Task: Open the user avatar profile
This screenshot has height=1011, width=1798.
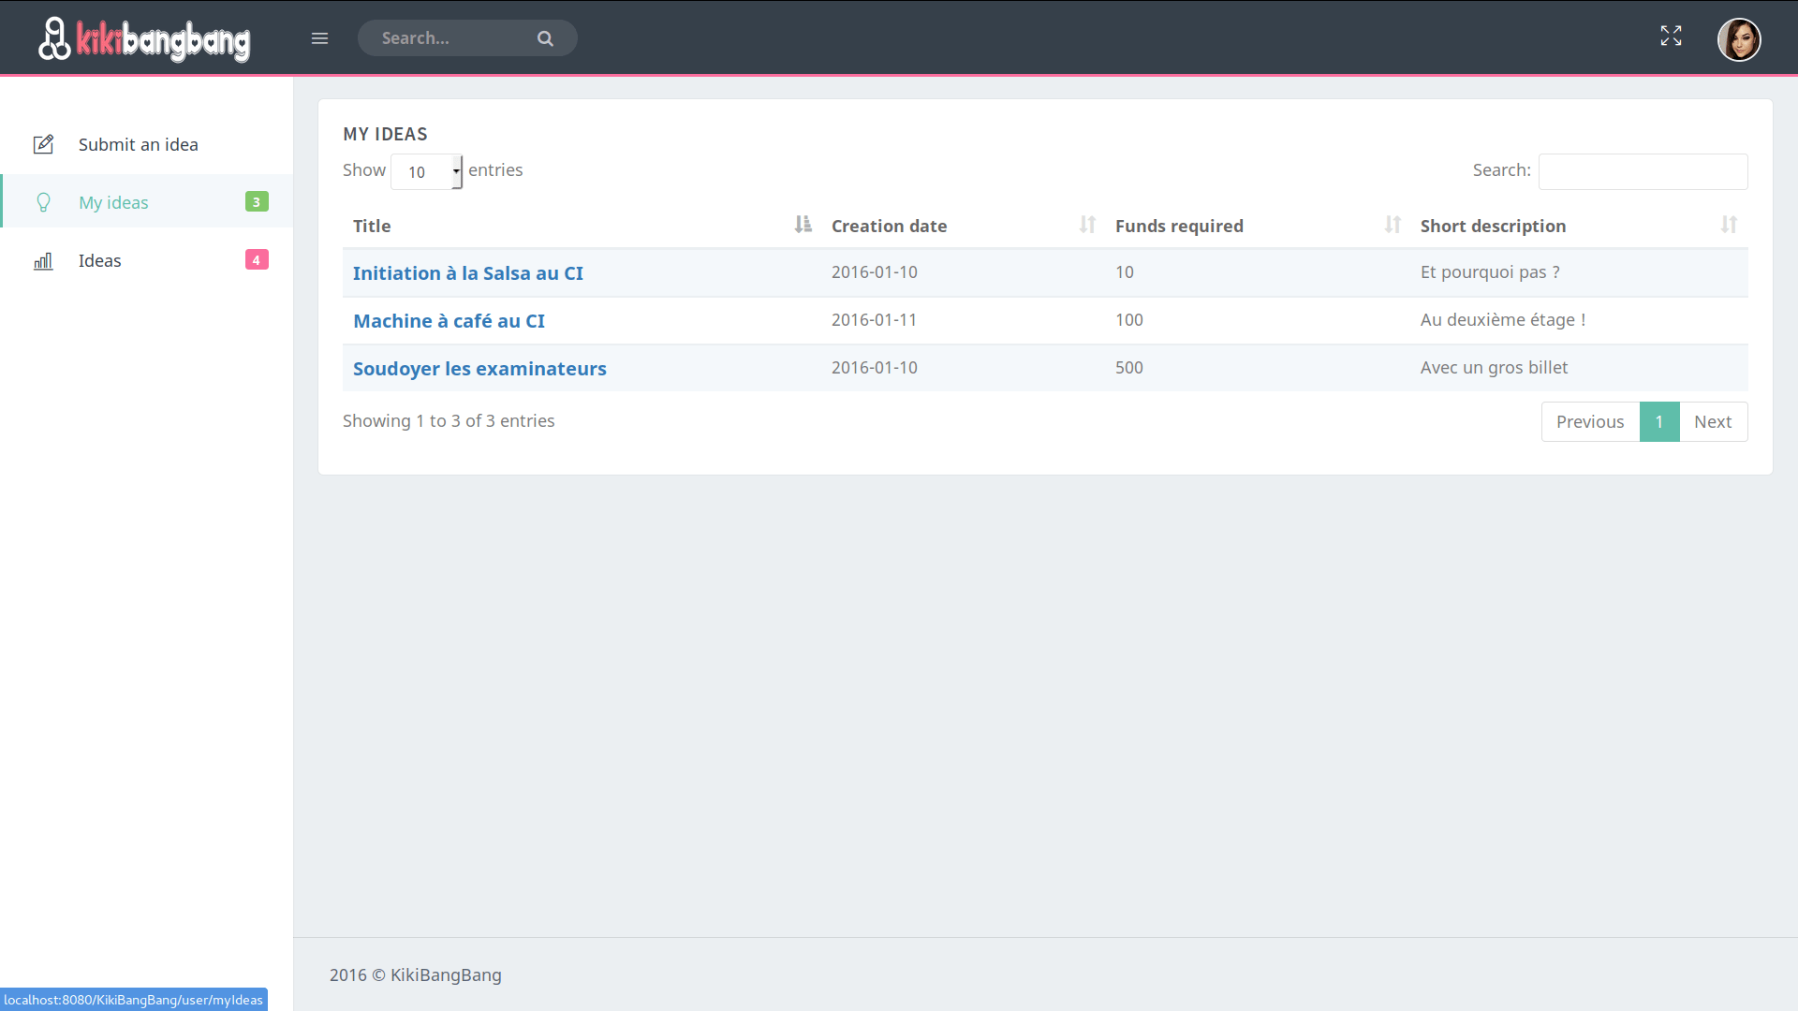Action: click(1738, 39)
